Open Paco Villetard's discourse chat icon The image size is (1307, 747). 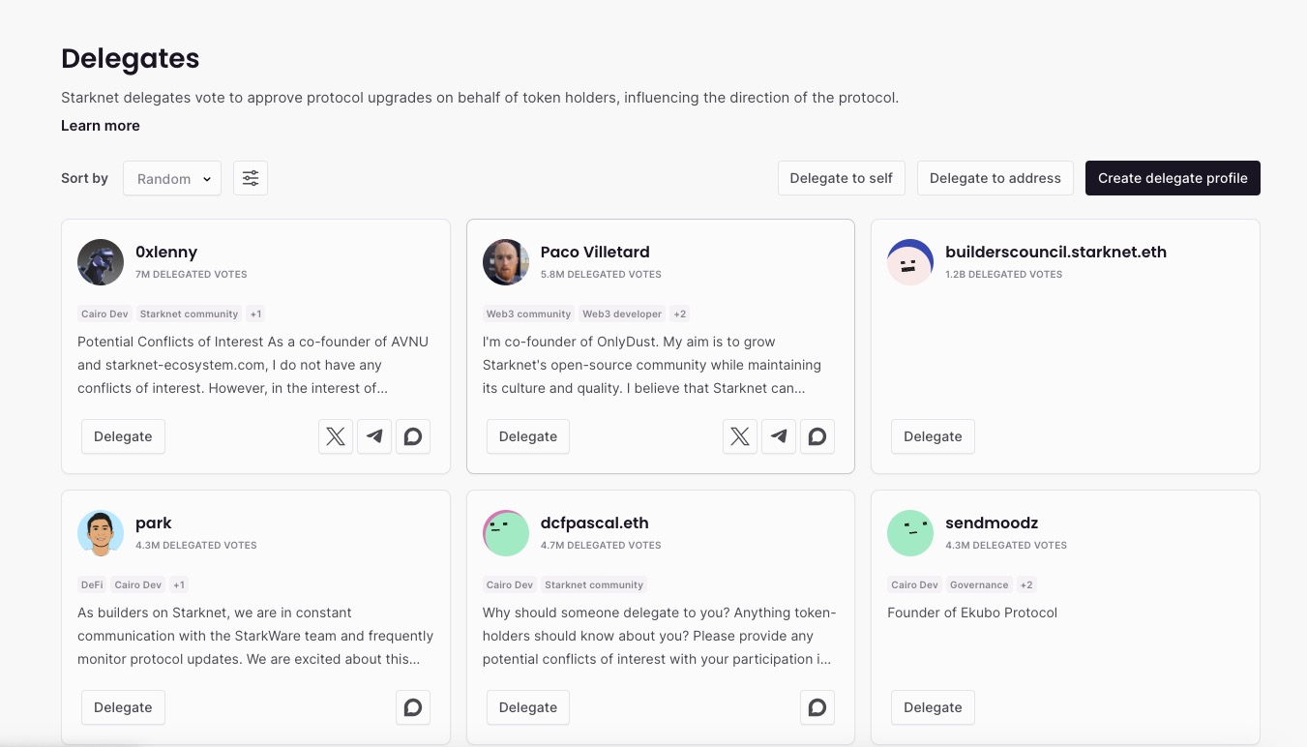click(x=817, y=436)
